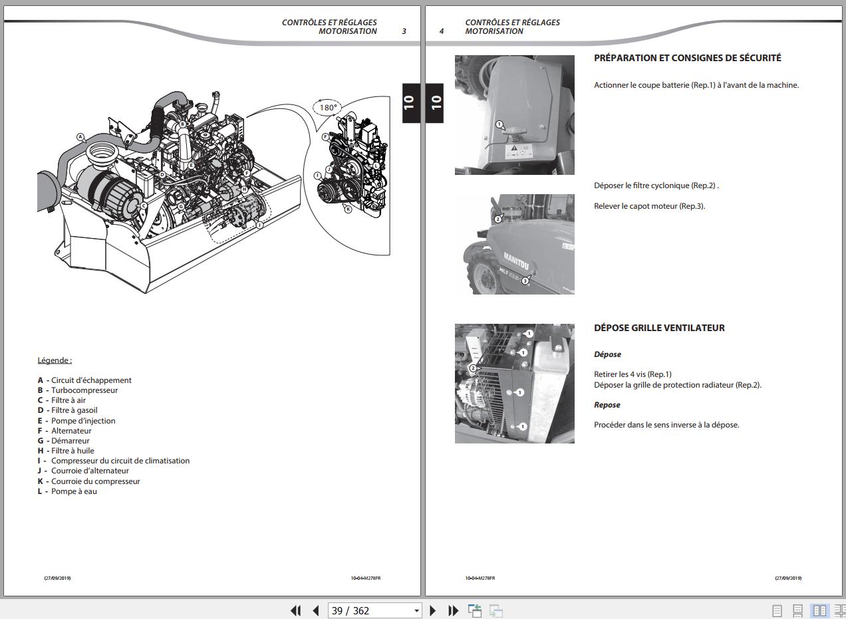The image size is (846, 619).
Task: Enable continuous scrolling page layout
Action: [x=798, y=610]
